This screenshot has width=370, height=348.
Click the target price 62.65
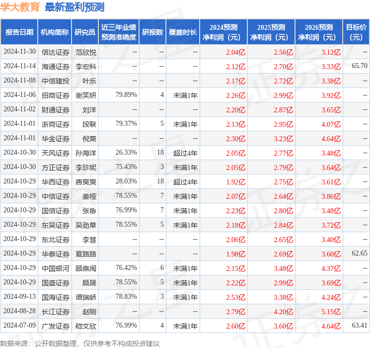click(360, 253)
